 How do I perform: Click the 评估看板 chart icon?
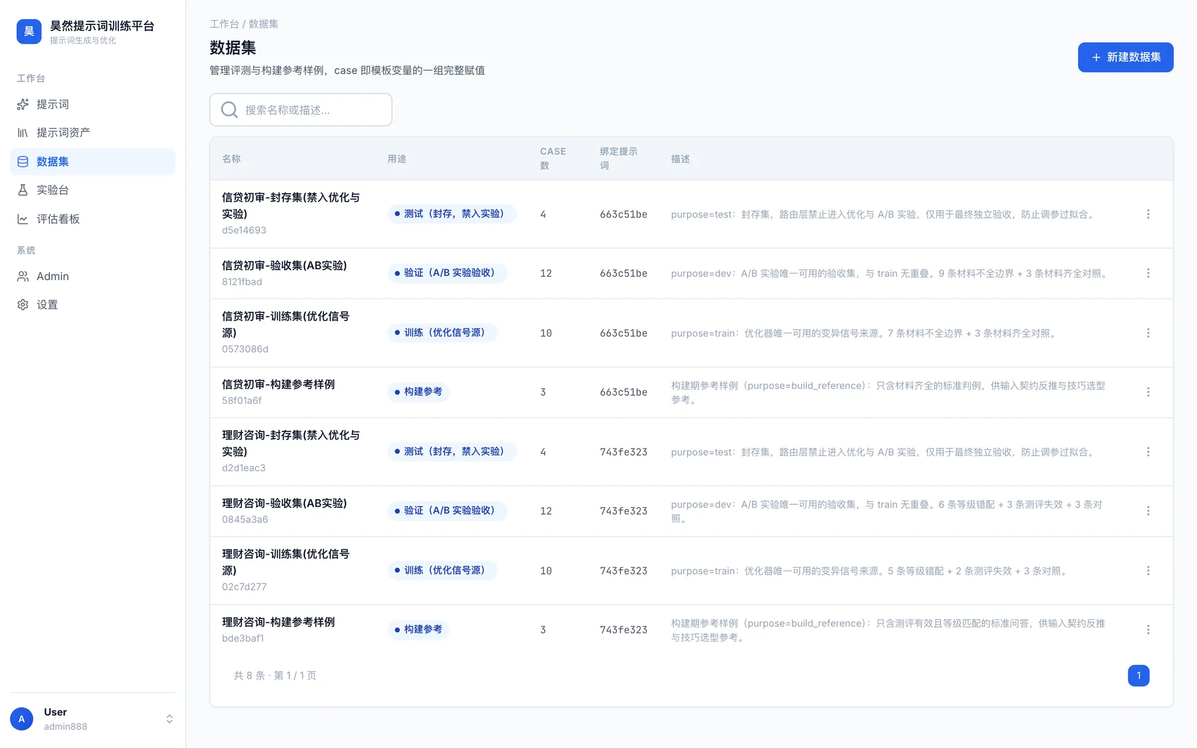[x=23, y=219]
